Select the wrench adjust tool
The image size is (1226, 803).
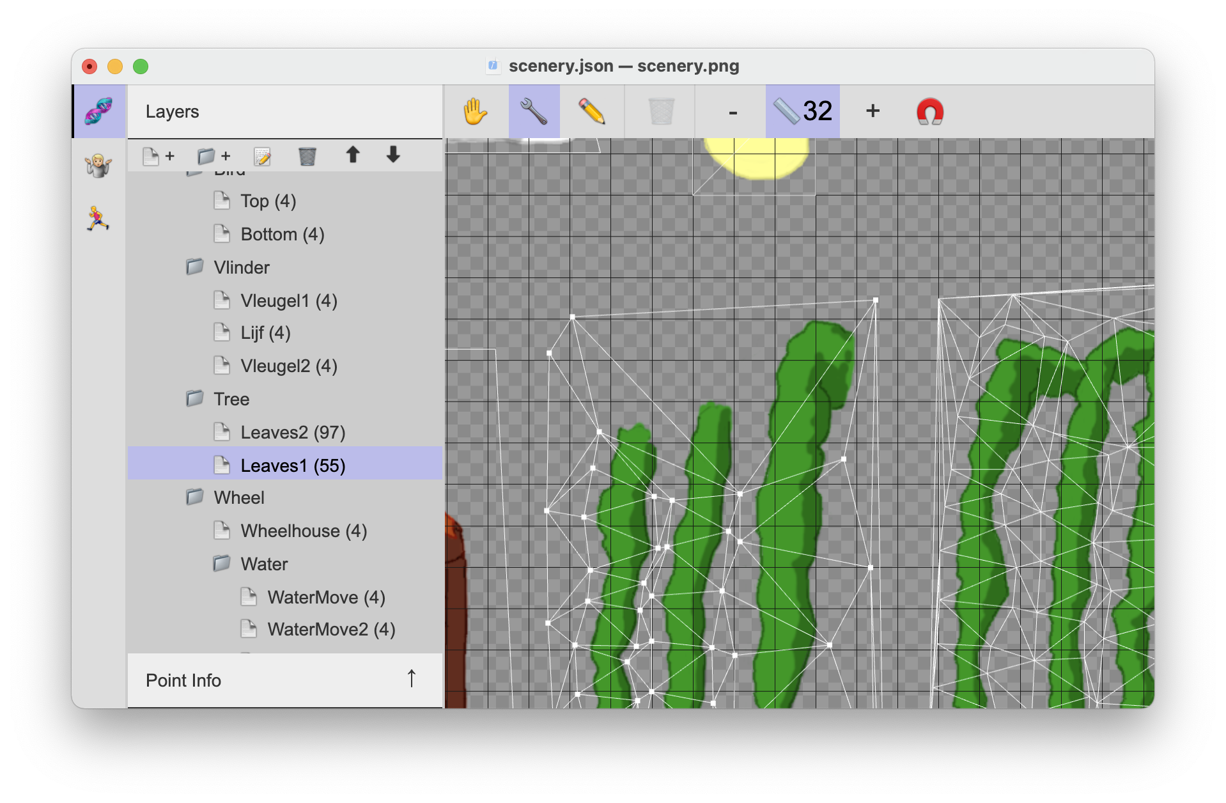coord(534,111)
